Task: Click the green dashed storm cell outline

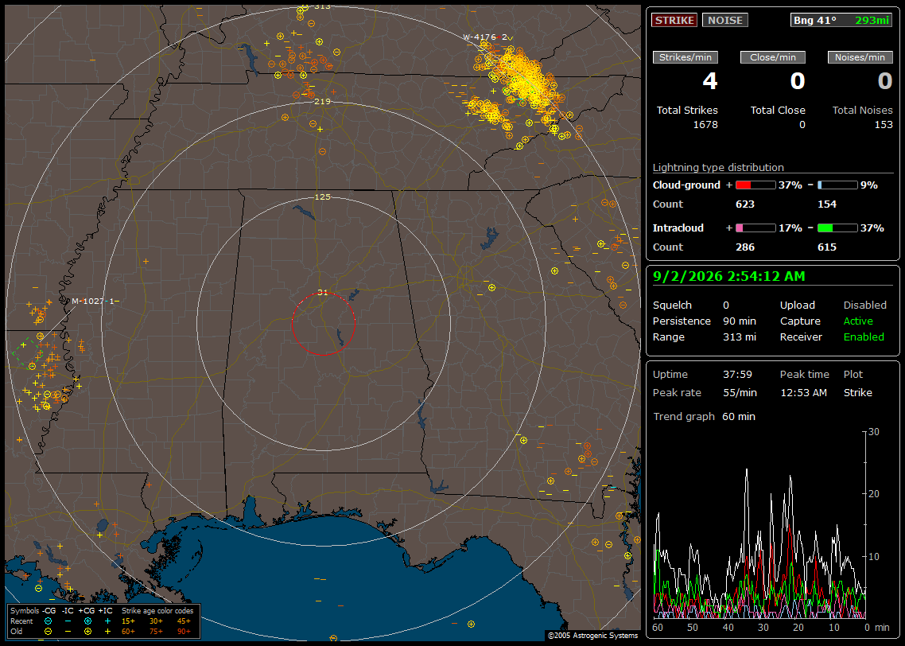Action: [27, 352]
